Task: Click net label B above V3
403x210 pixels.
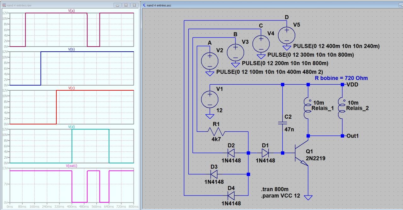Action: tap(236, 34)
